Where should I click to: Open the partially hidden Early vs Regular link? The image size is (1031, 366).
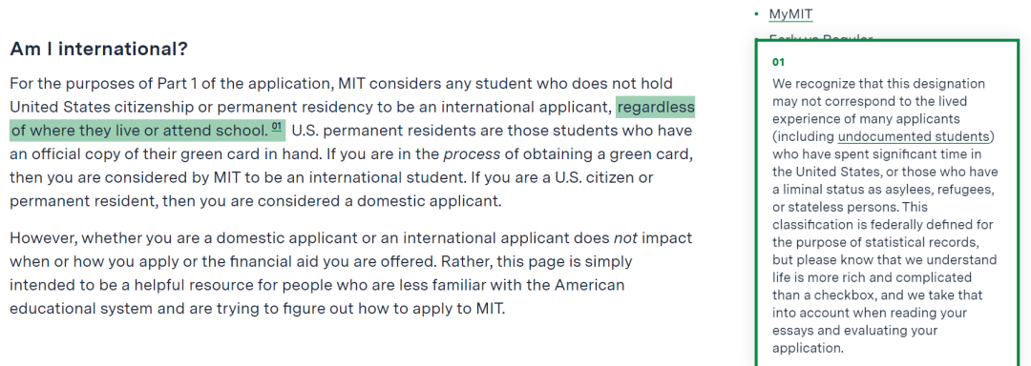coord(821,38)
